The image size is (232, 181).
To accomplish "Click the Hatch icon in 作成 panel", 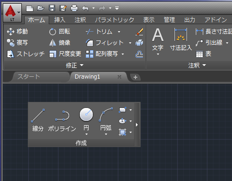I will pyautogui.click(x=122, y=132).
